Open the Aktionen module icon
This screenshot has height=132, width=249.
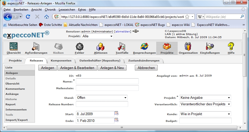100,47
